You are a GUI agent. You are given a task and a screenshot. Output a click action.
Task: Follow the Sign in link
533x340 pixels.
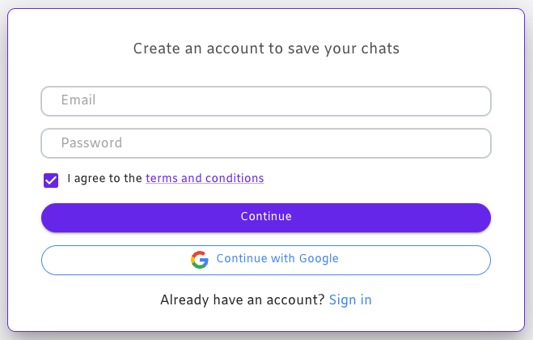(350, 300)
